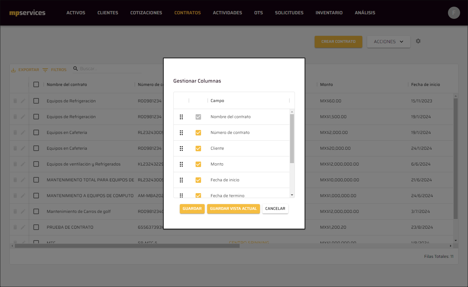Edit the first Equipos de Refrigeración row (pencil icon)
Viewport: 468px width, 287px height.
tap(23, 101)
